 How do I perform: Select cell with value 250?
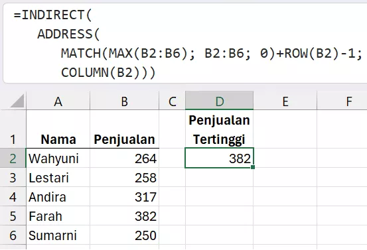point(124,235)
